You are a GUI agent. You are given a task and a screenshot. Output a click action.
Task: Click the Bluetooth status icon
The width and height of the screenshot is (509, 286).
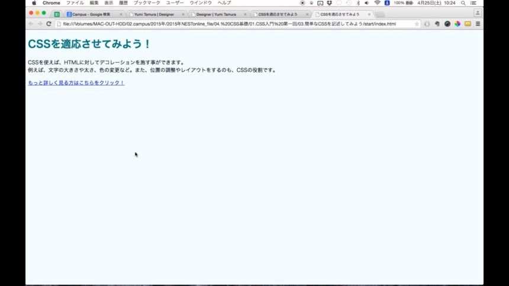coord(359,3)
